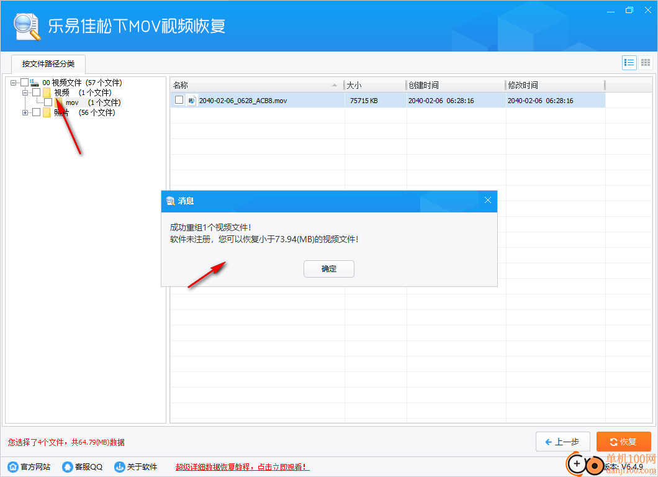Click the 消息 dialog title icon
The height and width of the screenshot is (477, 658).
coord(170,201)
